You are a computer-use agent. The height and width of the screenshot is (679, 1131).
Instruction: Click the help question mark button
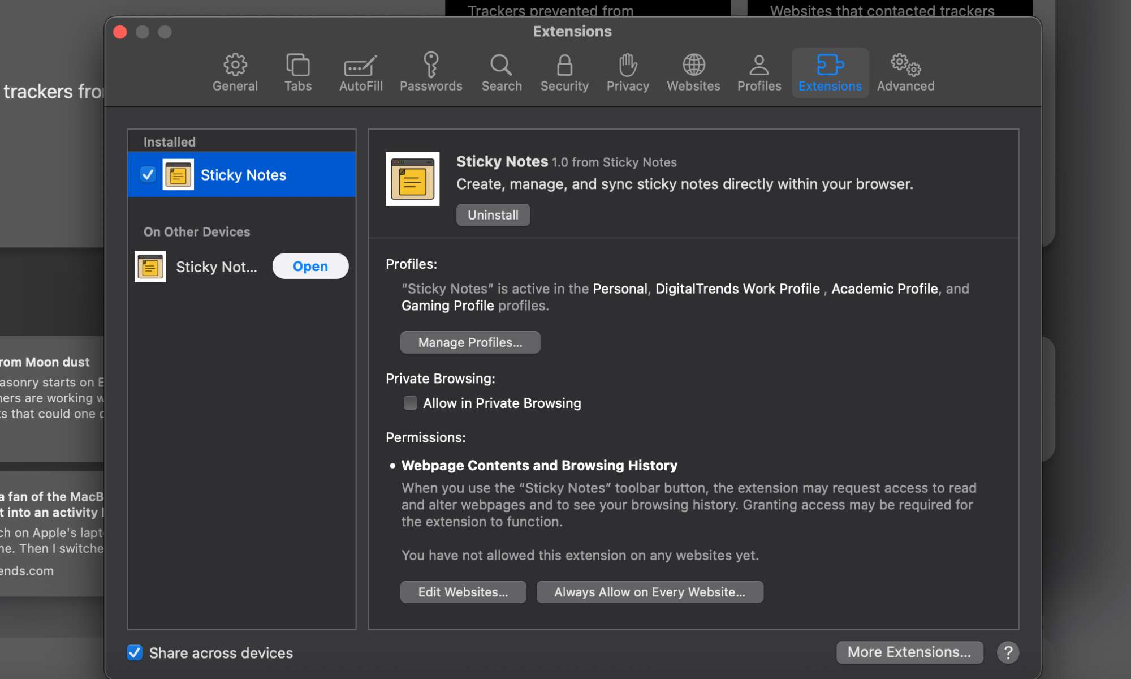pos(1008,652)
